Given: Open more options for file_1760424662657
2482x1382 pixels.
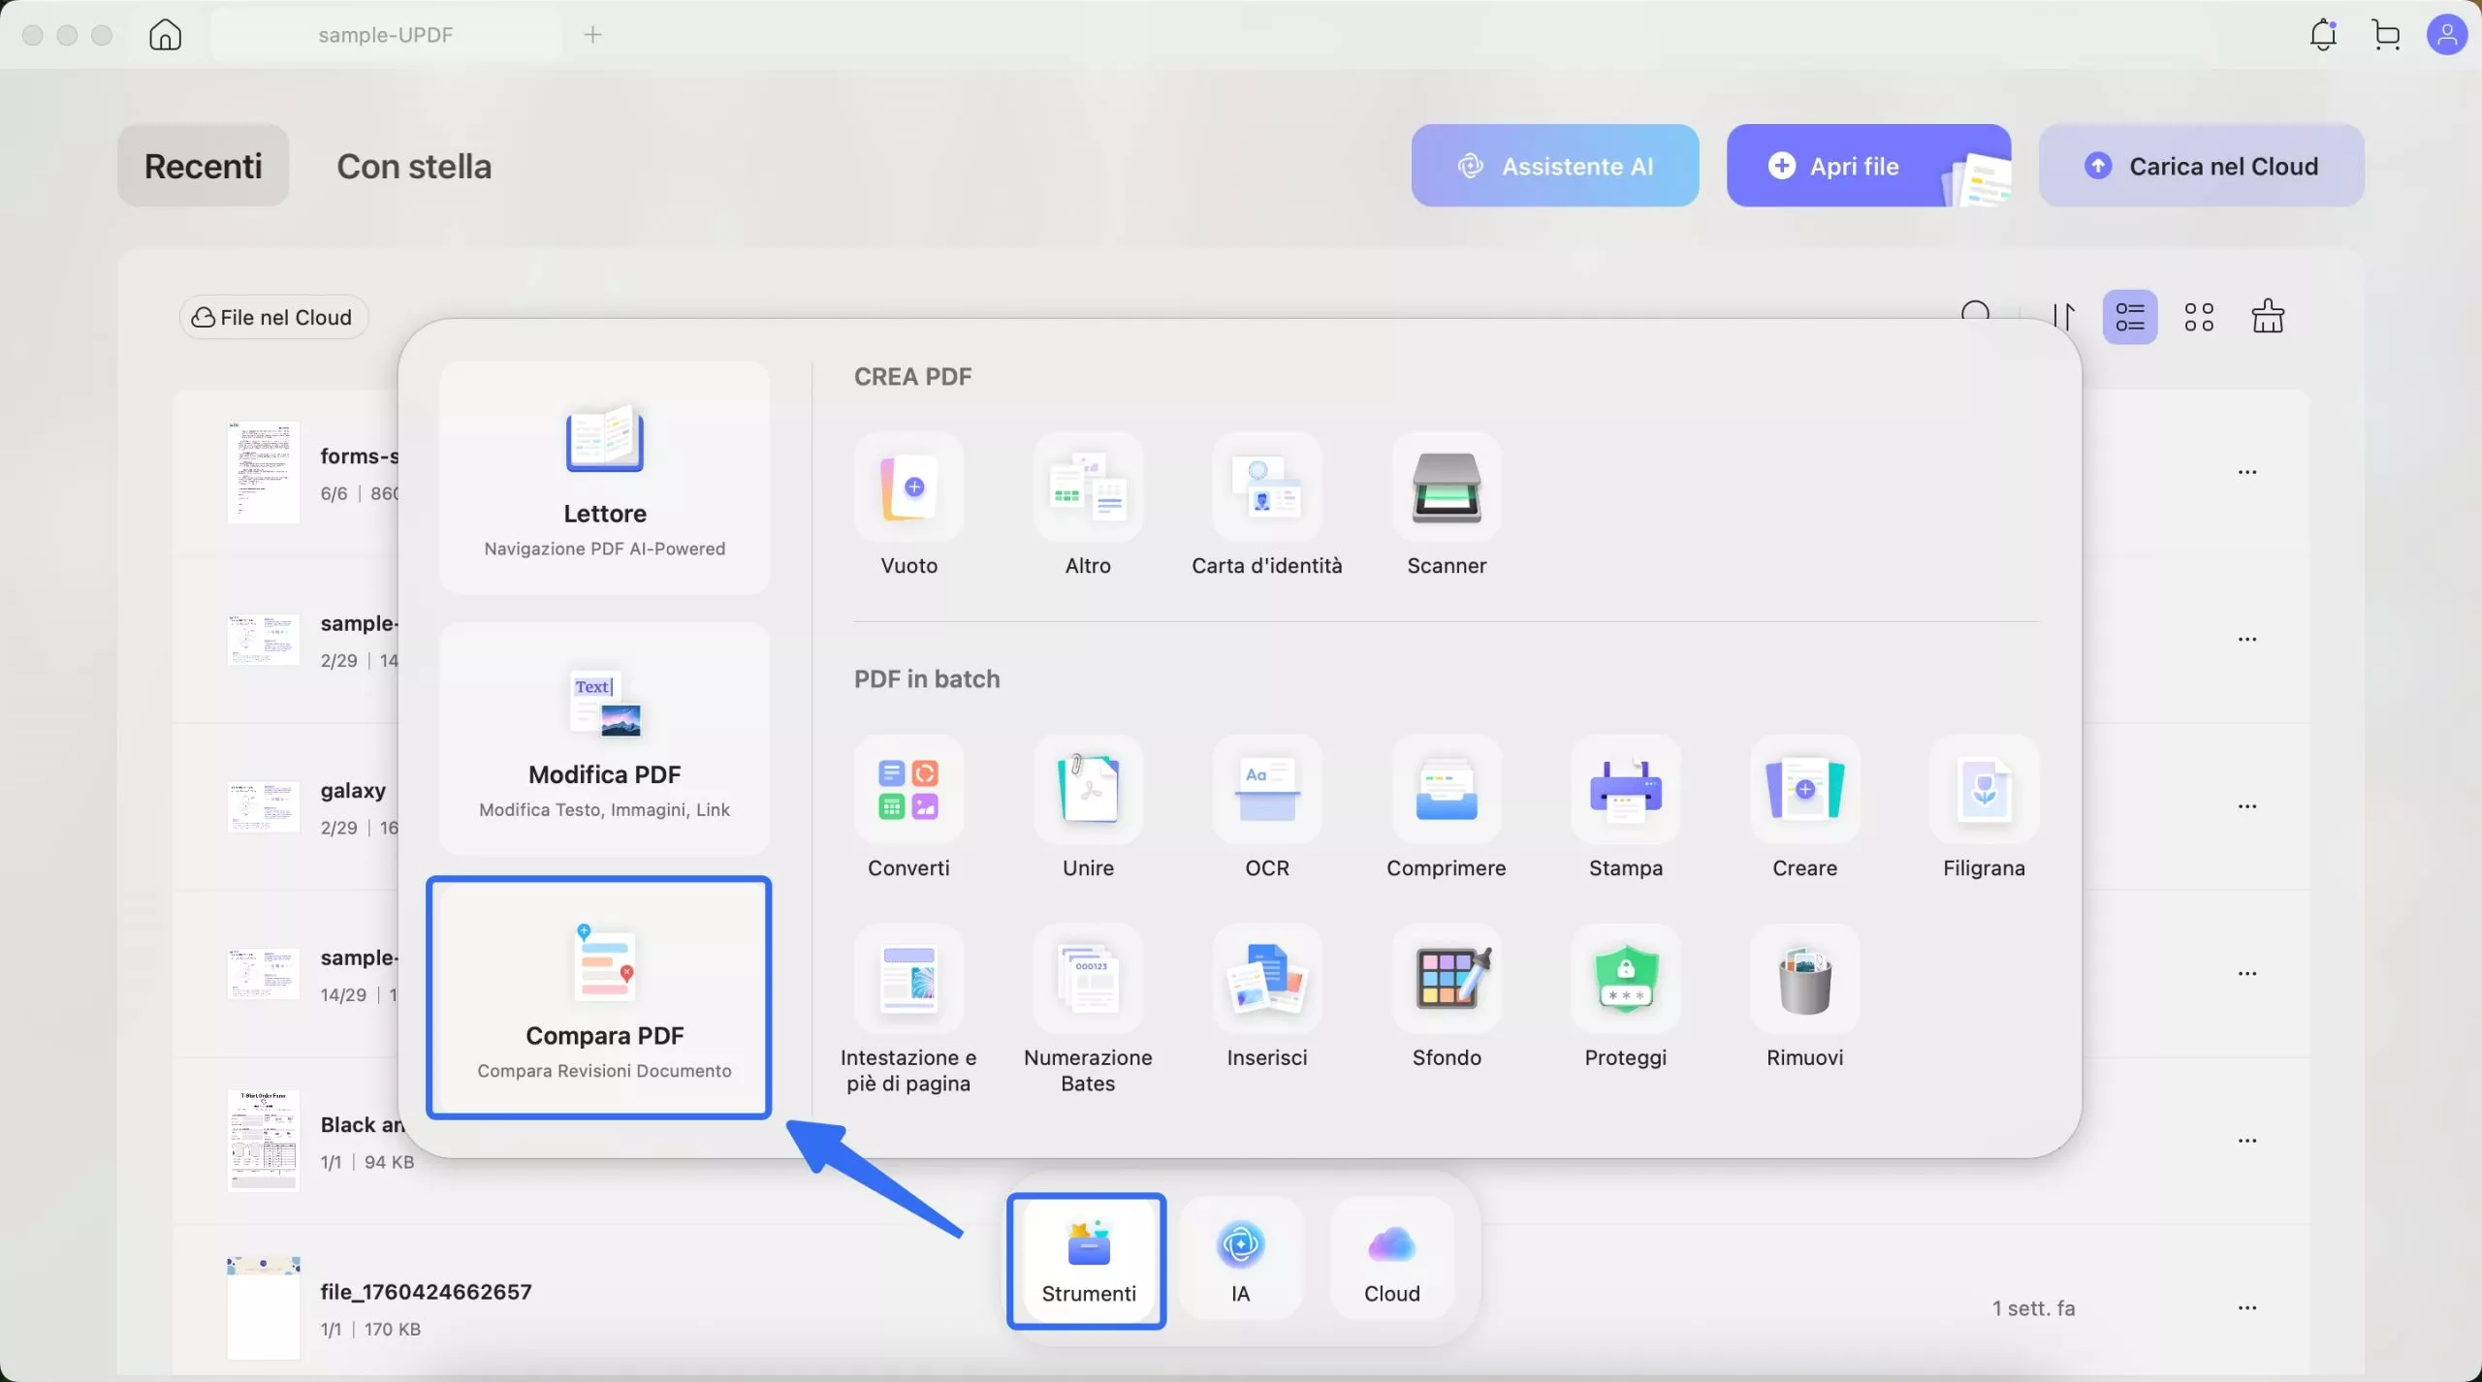Looking at the screenshot, I should (x=2246, y=1308).
